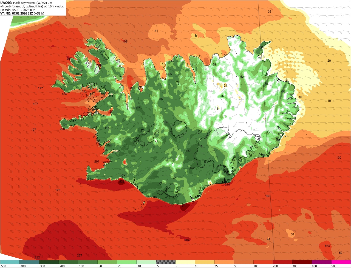This screenshot has height=268, width=351.
Task: Click the value -37 on the map
Action: (x=222, y=96)
